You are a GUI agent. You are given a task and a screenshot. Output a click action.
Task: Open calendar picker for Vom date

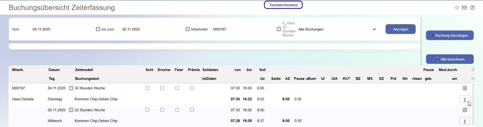pos(98,29)
